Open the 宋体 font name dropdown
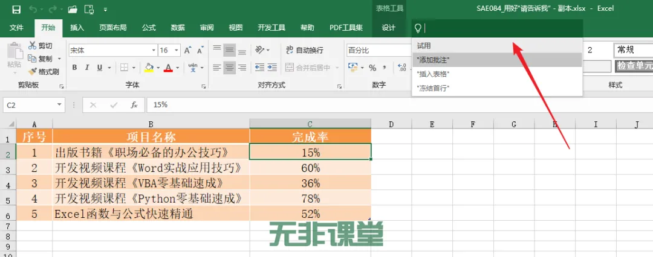This screenshot has width=653, height=257. coord(154,50)
